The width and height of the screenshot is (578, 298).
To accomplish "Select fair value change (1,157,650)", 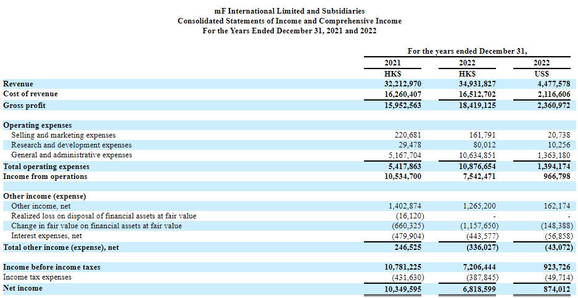I will click(x=479, y=226).
